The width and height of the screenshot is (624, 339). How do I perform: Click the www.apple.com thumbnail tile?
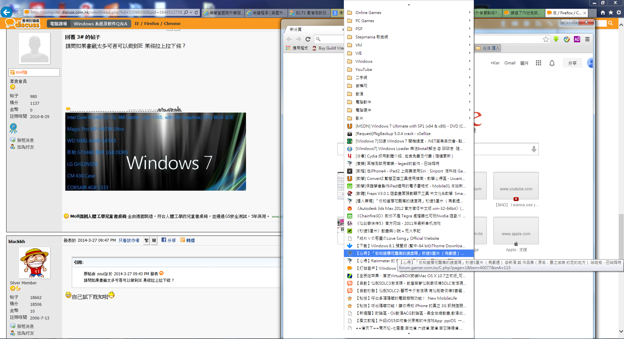coord(516,231)
